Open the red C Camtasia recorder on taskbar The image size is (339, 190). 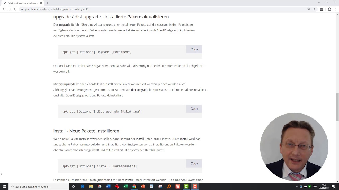click(195, 186)
